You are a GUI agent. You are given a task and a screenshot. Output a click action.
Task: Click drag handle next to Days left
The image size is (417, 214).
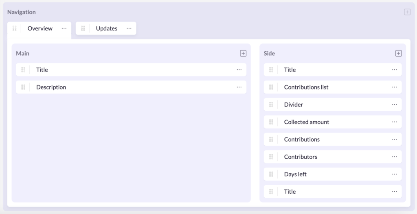click(x=271, y=174)
